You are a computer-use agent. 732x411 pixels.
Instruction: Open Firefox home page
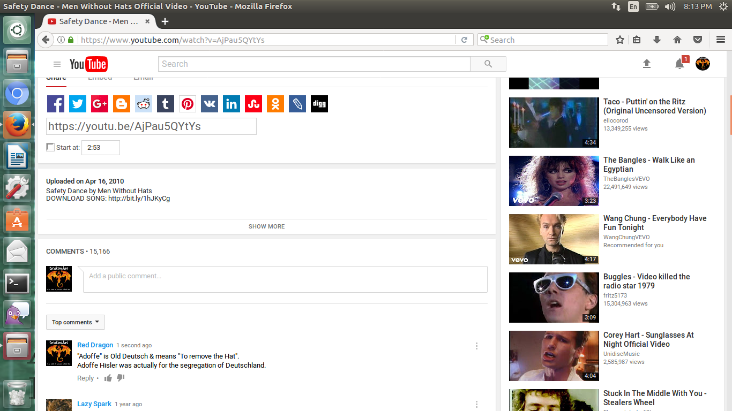tap(677, 40)
